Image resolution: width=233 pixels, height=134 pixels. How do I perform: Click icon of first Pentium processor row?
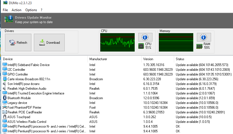coord(5,126)
